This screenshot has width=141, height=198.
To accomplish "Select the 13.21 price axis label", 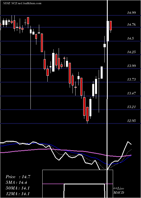I will (x=131, y=107).
